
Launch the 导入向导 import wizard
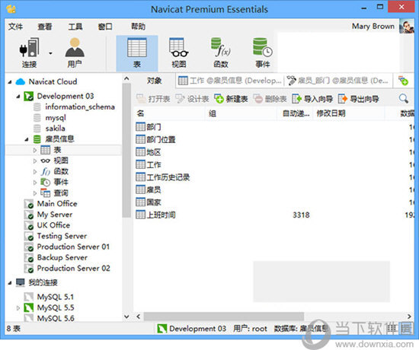312,99
